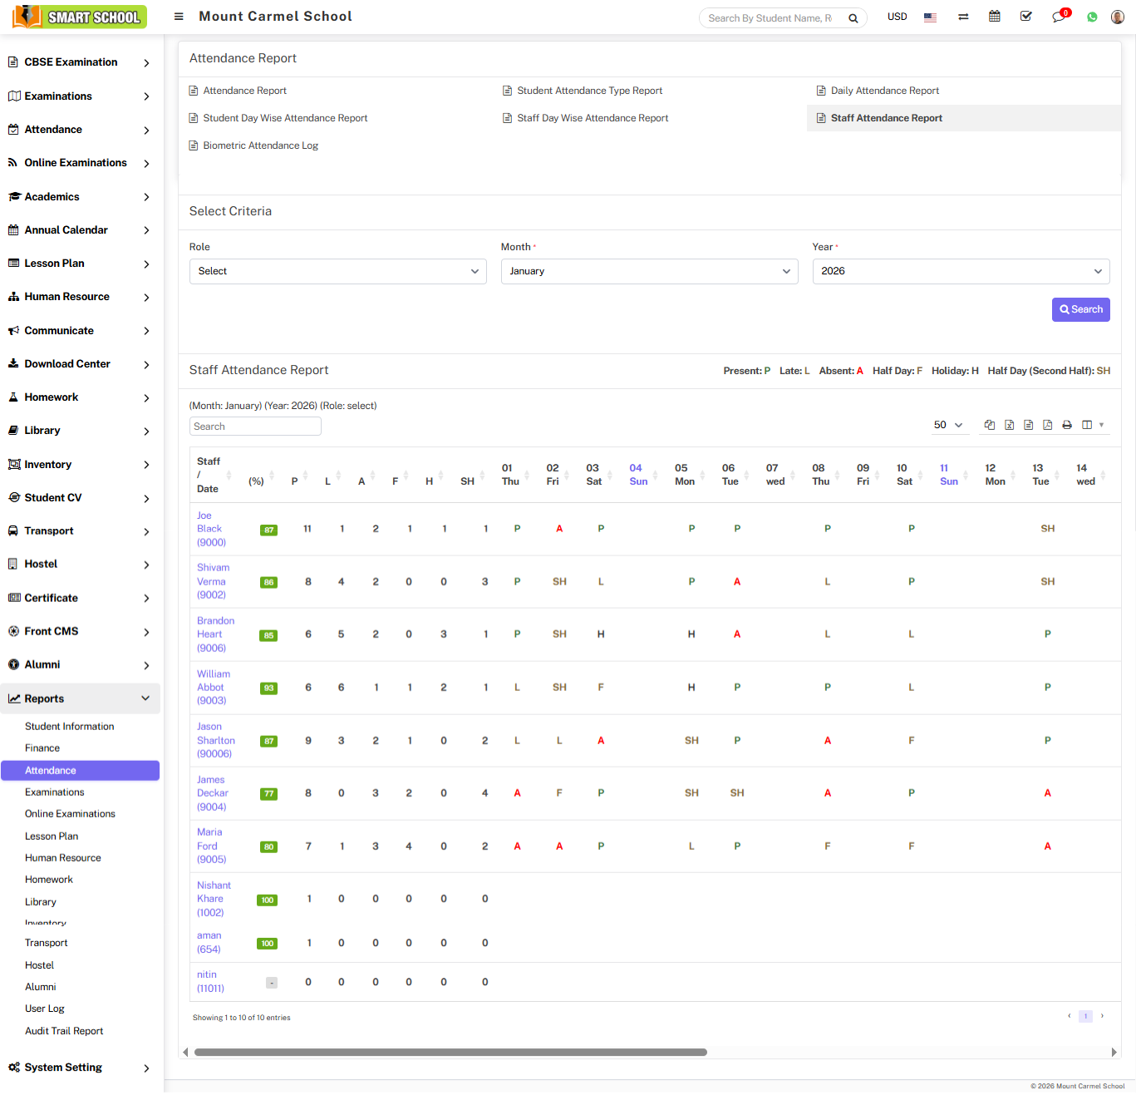Open the WhatsApp icon in header
Screen dimensions: 1136x1095
coord(1092,17)
